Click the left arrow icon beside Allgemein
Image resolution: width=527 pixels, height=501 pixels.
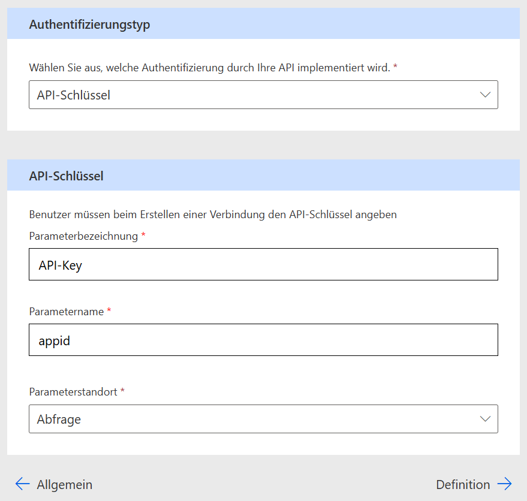tap(22, 484)
